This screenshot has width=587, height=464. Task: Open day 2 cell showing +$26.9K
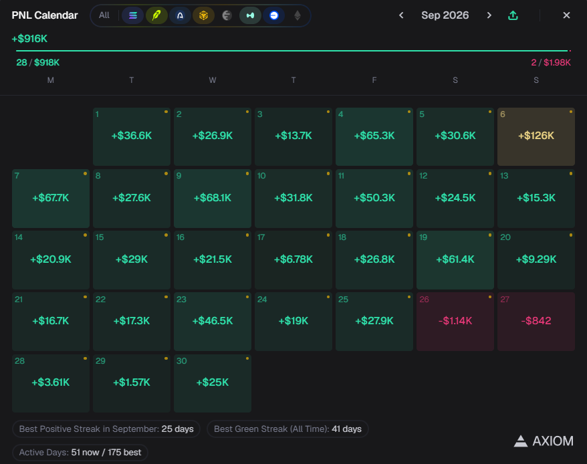pyautogui.click(x=212, y=136)
